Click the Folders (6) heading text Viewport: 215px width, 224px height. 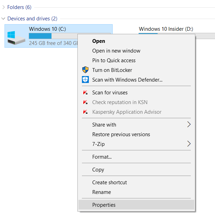tap(19, 7)
